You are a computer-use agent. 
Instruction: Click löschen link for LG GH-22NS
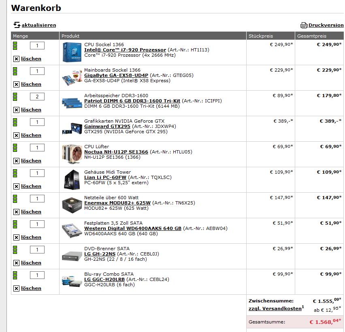coord(31,263)
